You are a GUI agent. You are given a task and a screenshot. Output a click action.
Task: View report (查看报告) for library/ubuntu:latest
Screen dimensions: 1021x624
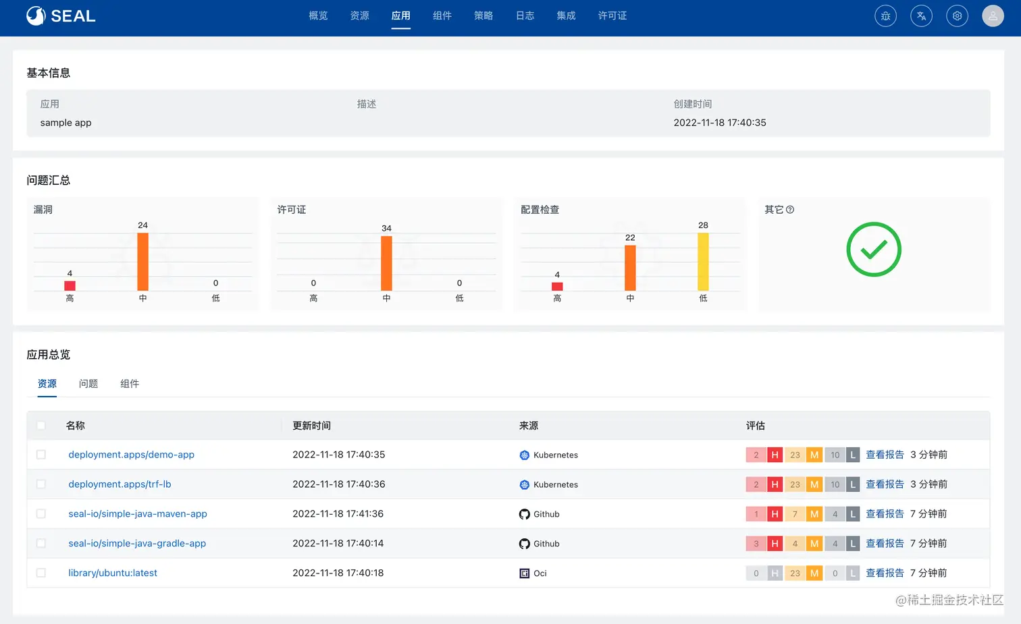coord(885,573)
